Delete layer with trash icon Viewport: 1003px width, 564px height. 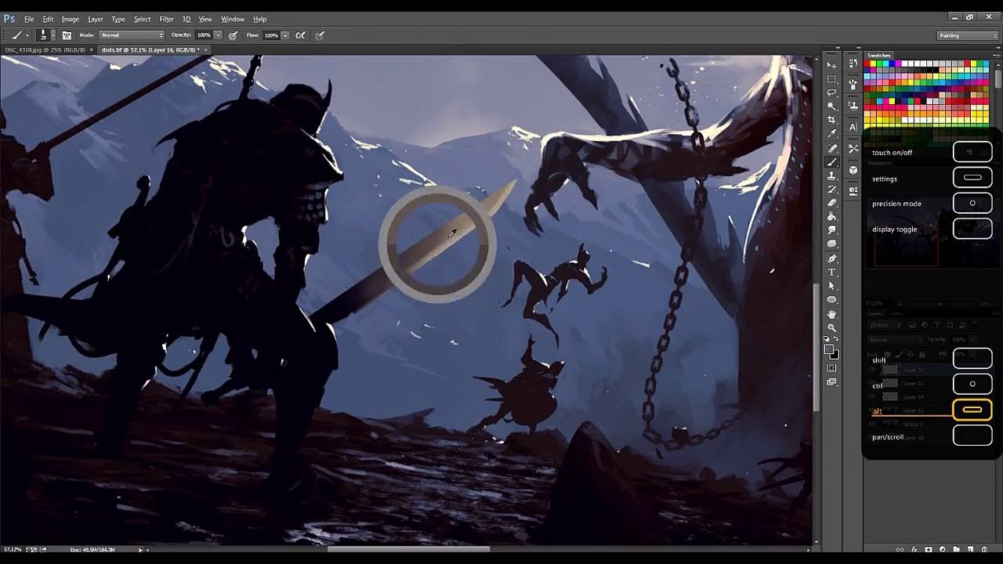pyautogui.click(x=984, y=549)
